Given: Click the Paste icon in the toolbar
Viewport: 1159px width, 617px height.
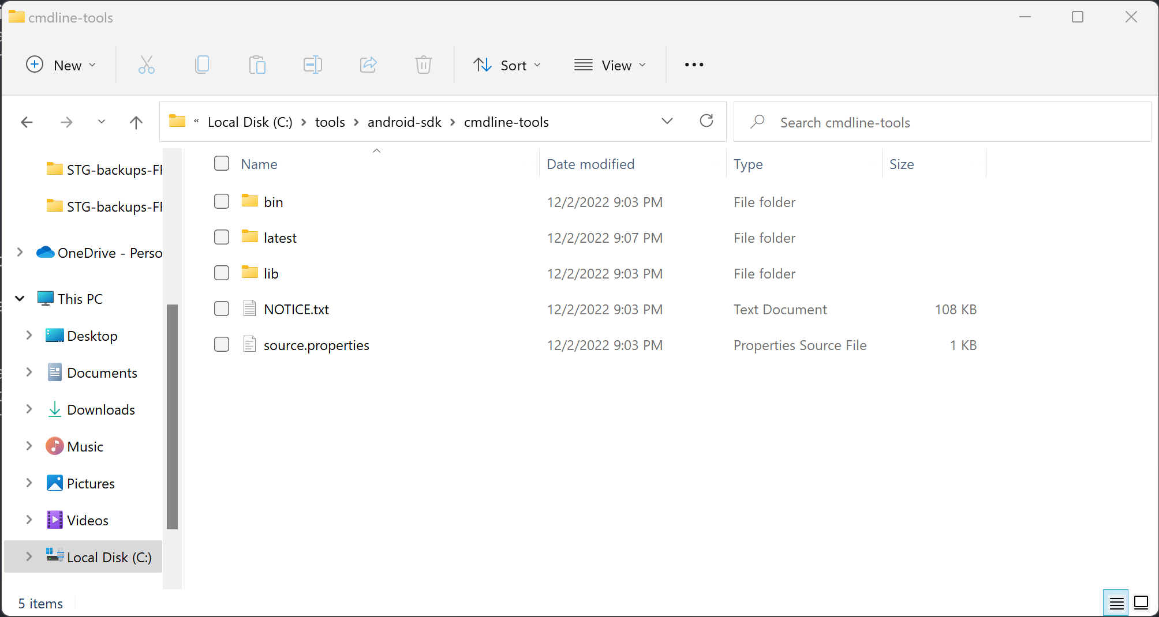Looking at the screenshot, I should (x=257, y=65).
